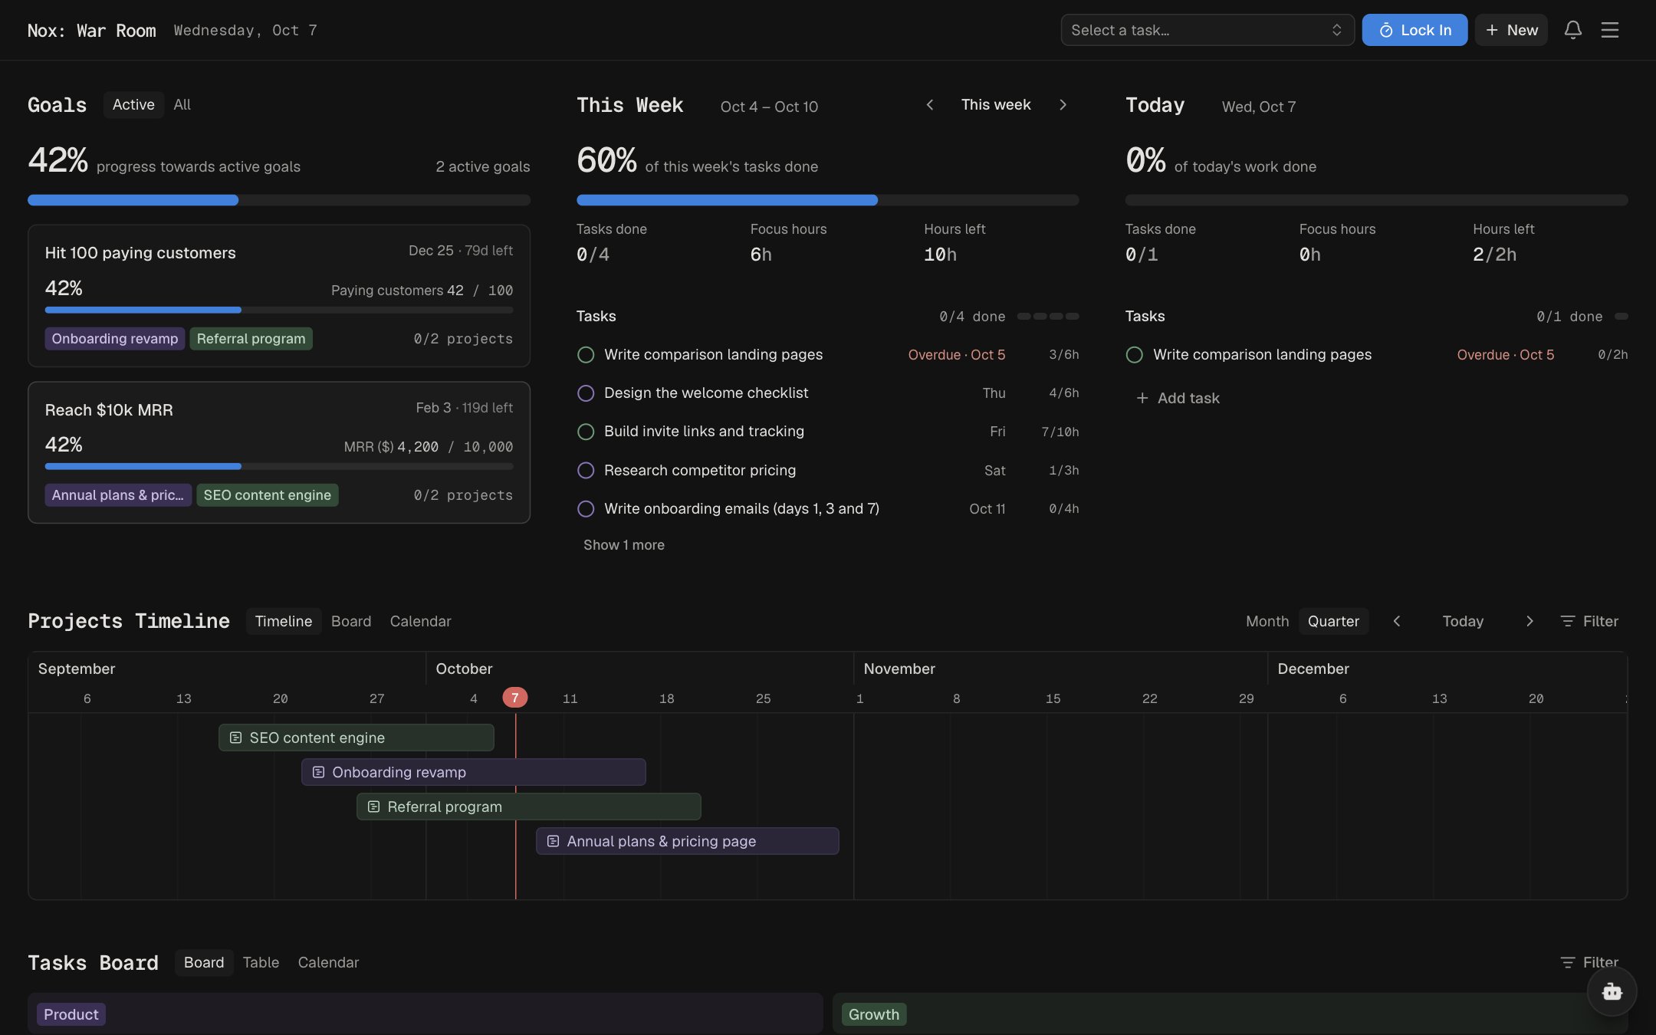Open the Tasks Board Filter
This screenshot has width=1656, height=1035.
1589,962
